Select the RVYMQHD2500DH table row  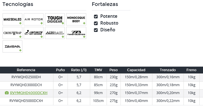pos(101,77)
